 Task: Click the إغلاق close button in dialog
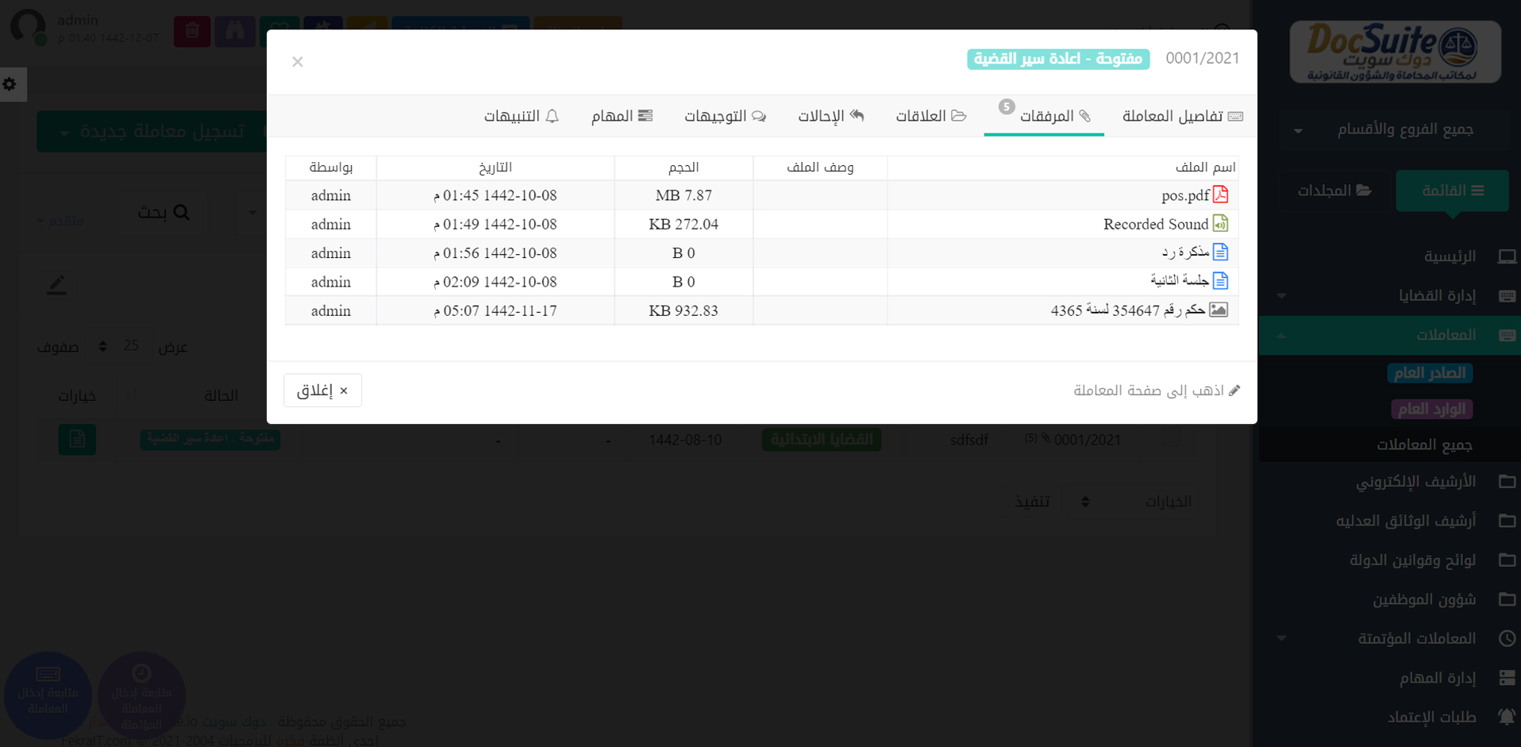click(x=322, y=391)
